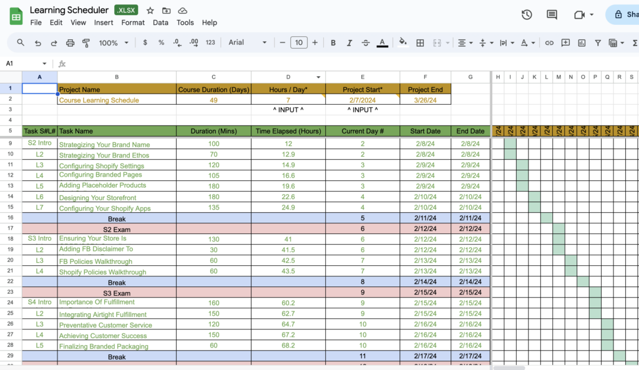Format as percent icon
Screen dimensions: 639x370
162,42
